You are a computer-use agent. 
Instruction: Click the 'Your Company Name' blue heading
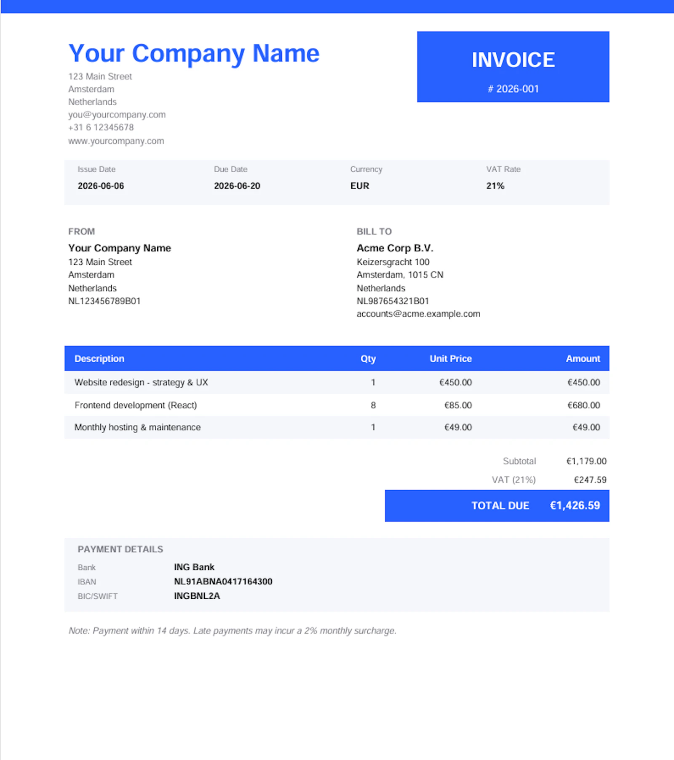pyautogui.click(x=194, y=54)
